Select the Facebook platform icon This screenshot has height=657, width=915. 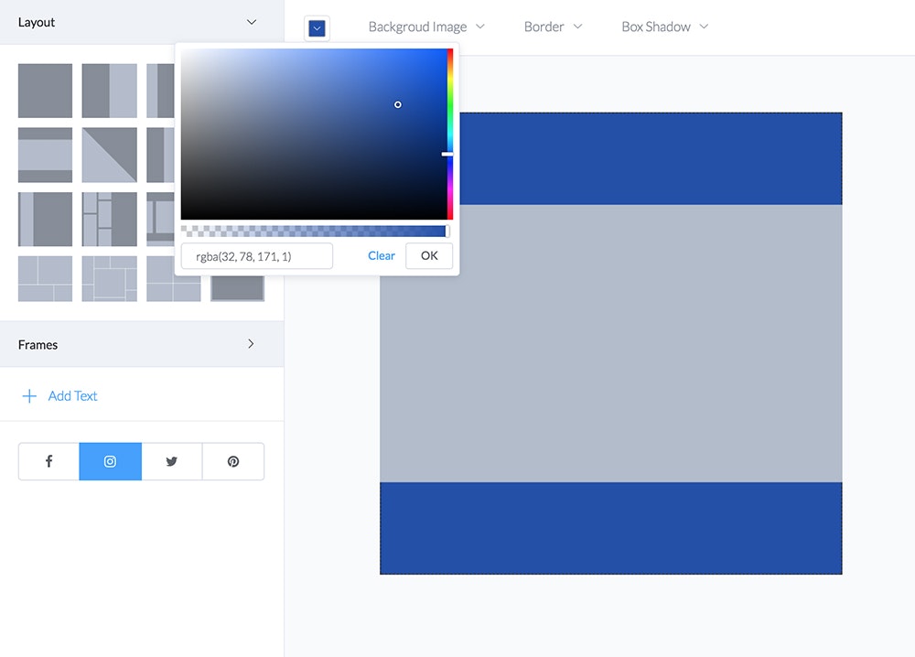point(49,461)
